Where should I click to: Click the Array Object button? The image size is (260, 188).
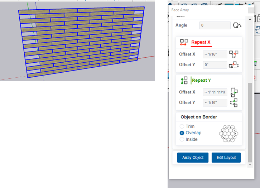pos(193,158)
